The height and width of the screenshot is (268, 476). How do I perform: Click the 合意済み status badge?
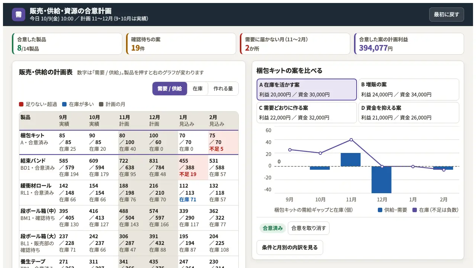tap(273, 228)
